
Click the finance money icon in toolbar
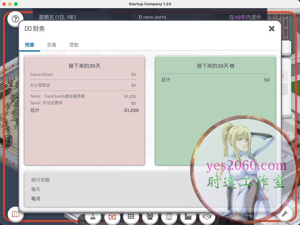(x=112, y=217)
